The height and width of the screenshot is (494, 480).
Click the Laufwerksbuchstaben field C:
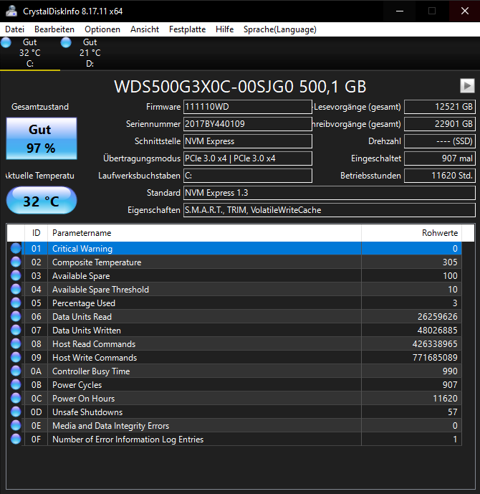point(248,176)
